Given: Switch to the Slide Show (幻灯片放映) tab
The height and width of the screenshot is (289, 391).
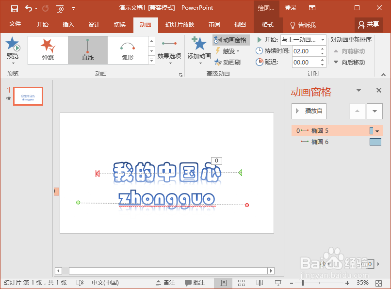Looking at the screenshot, I should (x=180, y=24).
